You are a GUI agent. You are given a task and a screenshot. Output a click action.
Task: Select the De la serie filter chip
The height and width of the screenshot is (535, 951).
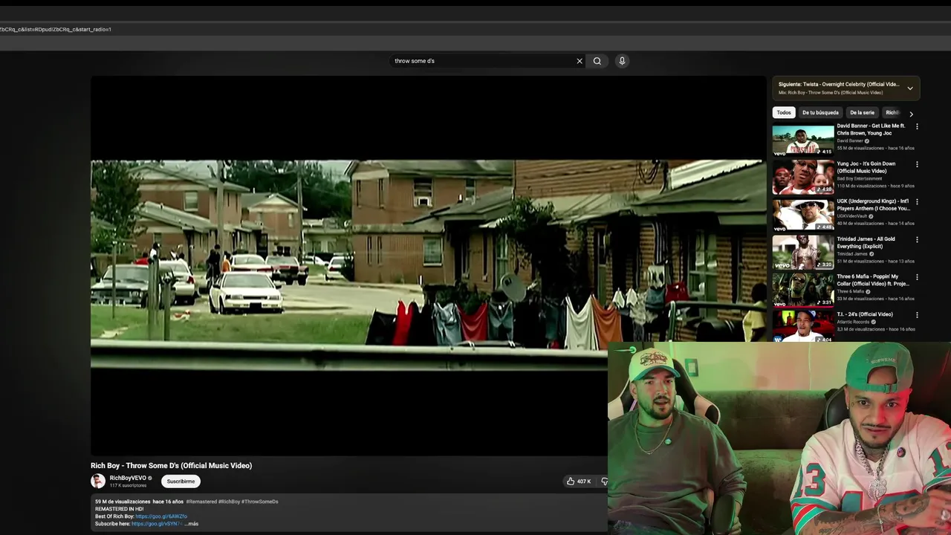click(862, 113)
